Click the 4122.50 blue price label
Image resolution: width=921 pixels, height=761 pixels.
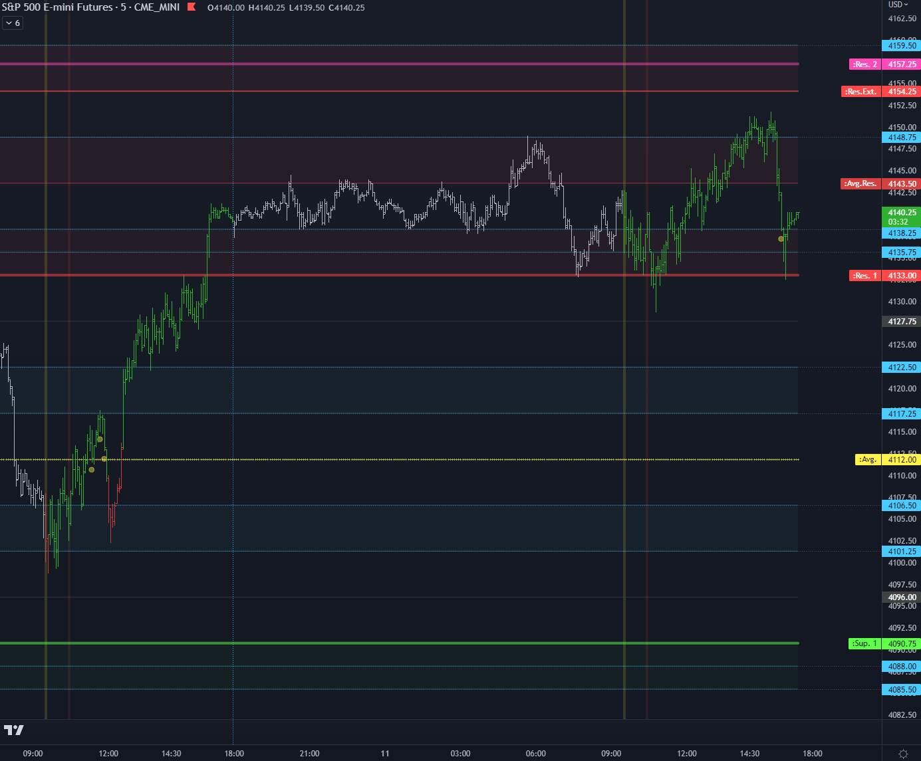coord(902,368)
